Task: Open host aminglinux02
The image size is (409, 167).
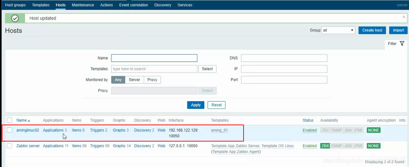Action: pyautogui.click(x=28, y=130)
